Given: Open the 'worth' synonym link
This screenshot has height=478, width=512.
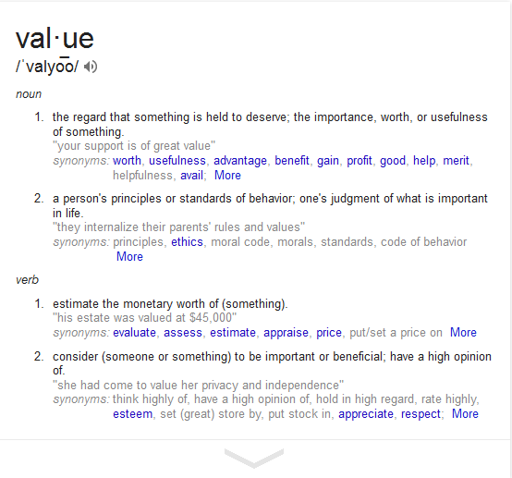Looking at the screenshot, I should 127,161.
